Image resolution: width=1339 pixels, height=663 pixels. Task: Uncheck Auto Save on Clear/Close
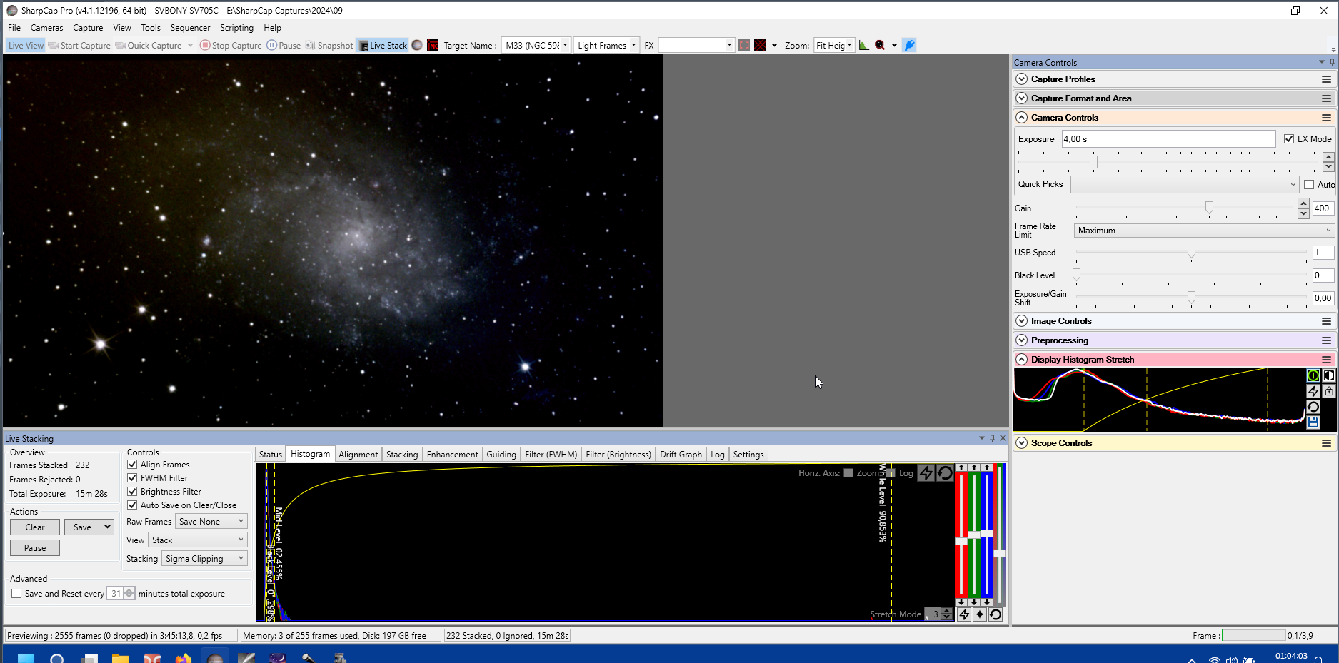pyautogui.click(x=132, y=505)
